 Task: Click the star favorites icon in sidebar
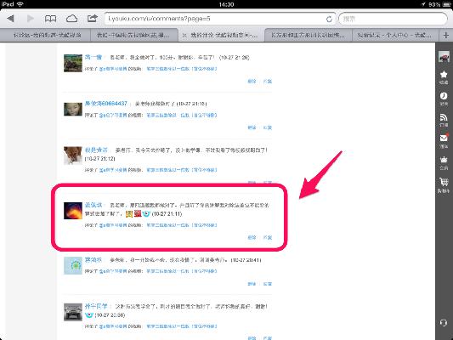coord(444,76)
